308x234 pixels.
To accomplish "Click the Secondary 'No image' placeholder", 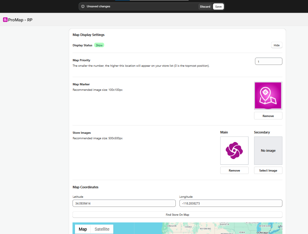I will pos(268,151).
